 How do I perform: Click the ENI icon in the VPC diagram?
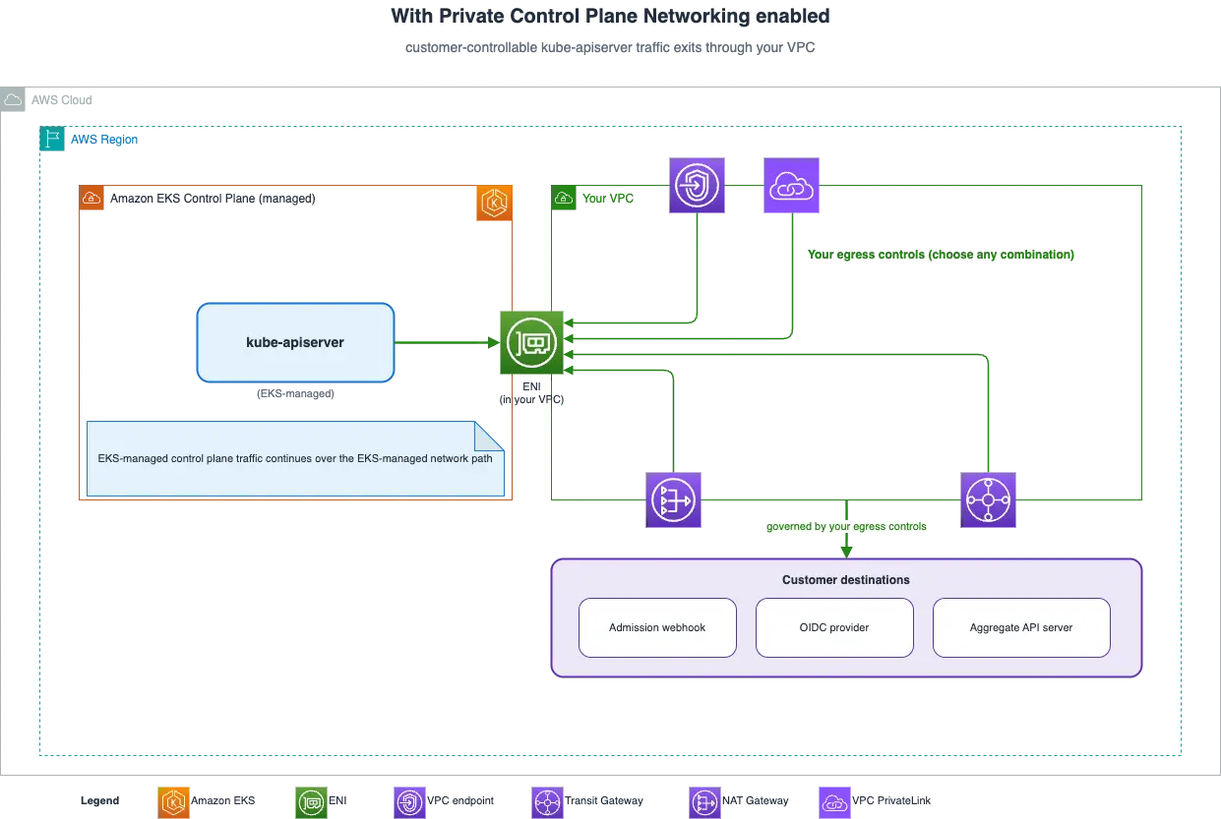click(x=531, y=343)
